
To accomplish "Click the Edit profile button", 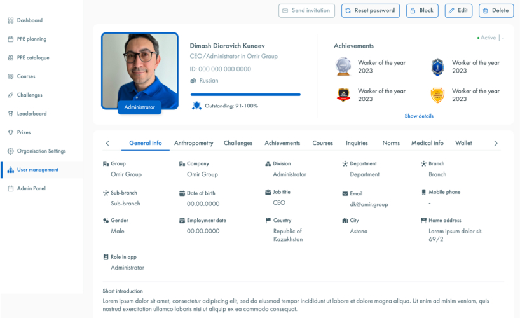I will tap(458, 11).
